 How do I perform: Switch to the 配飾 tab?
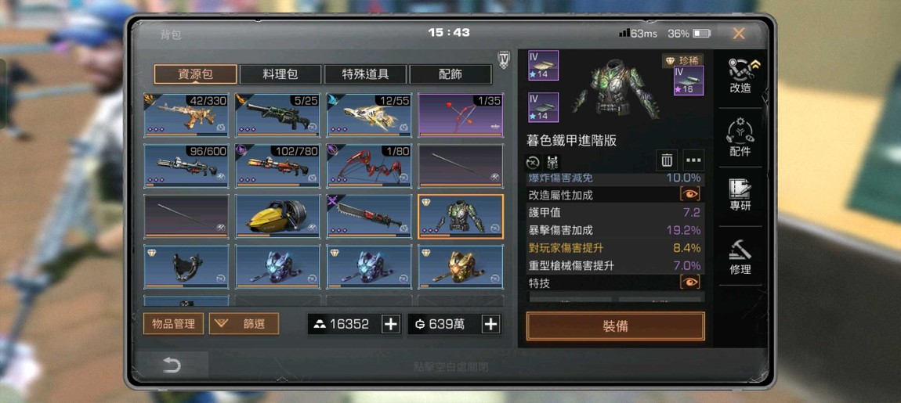point(450,74)
